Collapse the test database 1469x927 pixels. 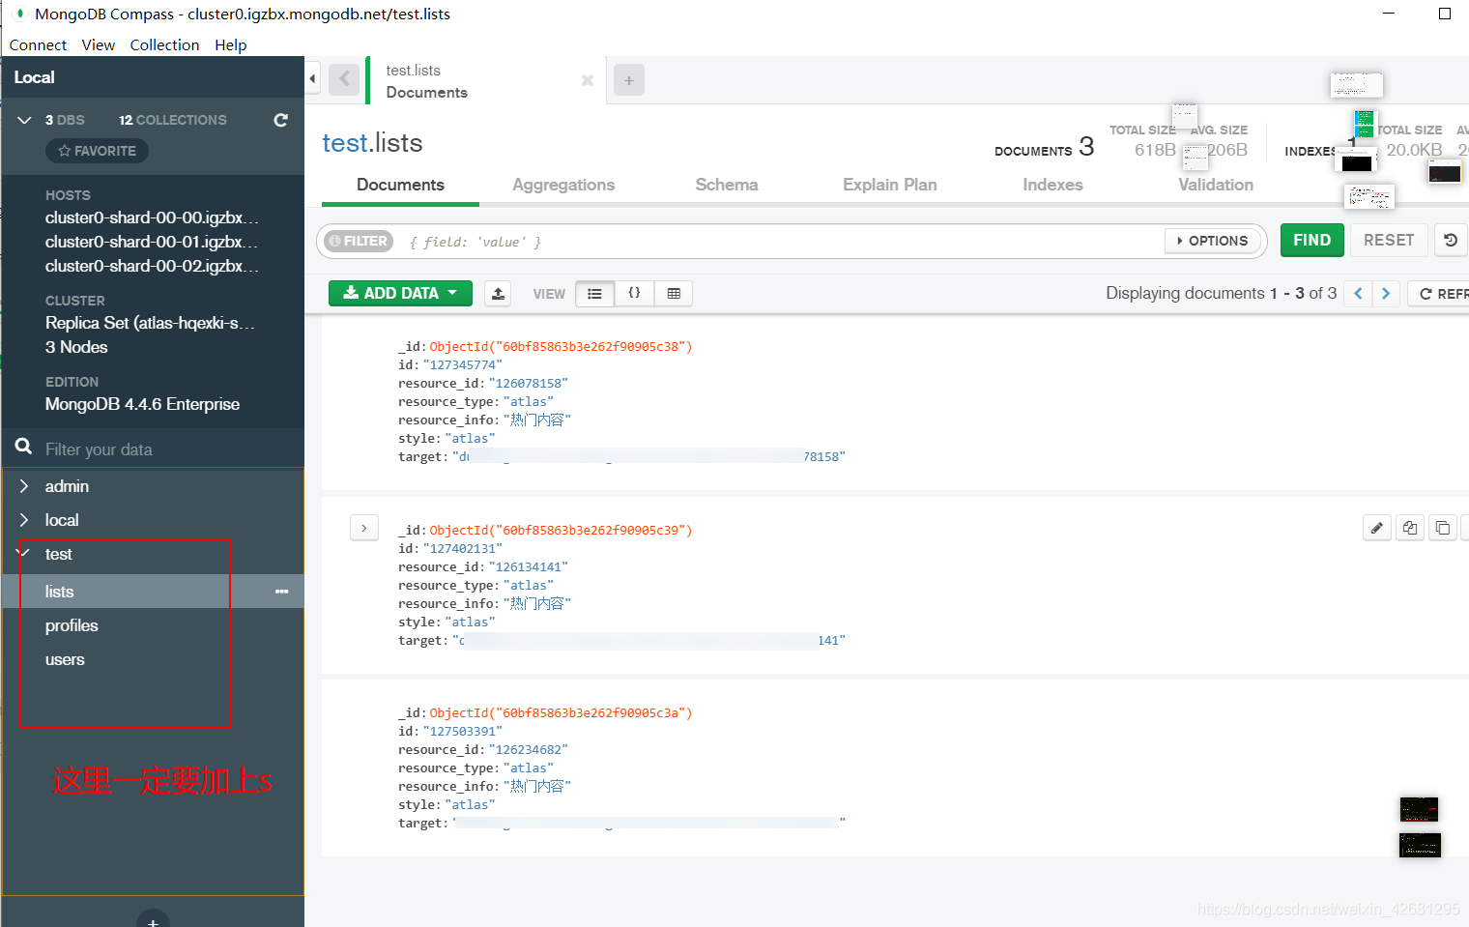tap(24, 553)
